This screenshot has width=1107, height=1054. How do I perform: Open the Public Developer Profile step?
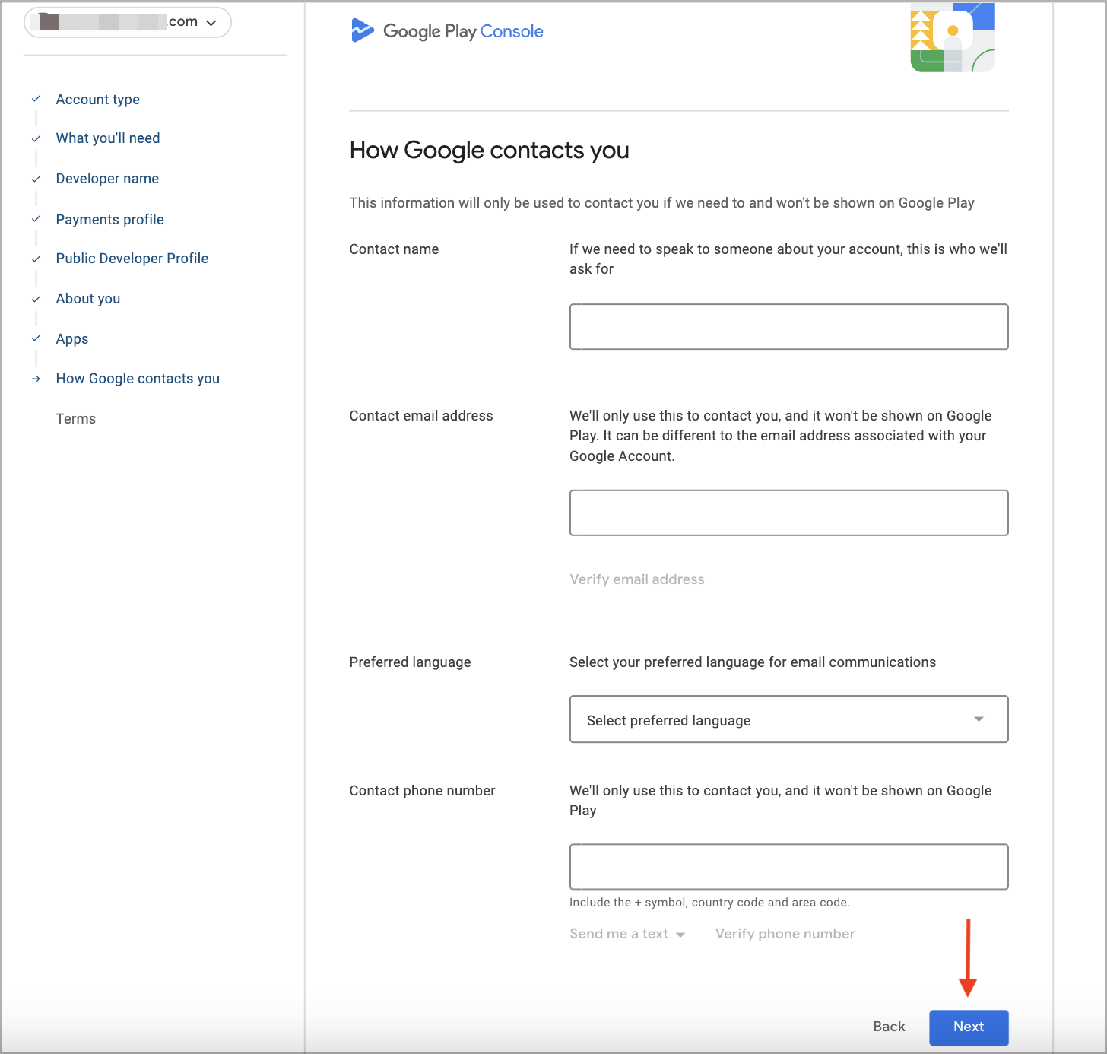132,259
